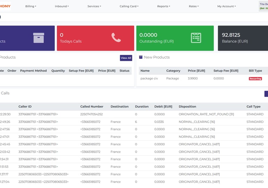Click the Duration column header
The height and width of the screenshot is (188, 268).
tap(142, 107)
